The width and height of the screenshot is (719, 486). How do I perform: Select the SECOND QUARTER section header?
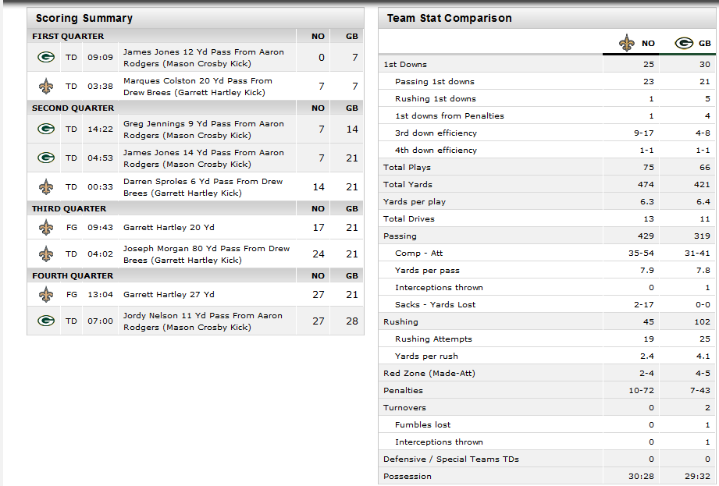[x=195, y=108]
